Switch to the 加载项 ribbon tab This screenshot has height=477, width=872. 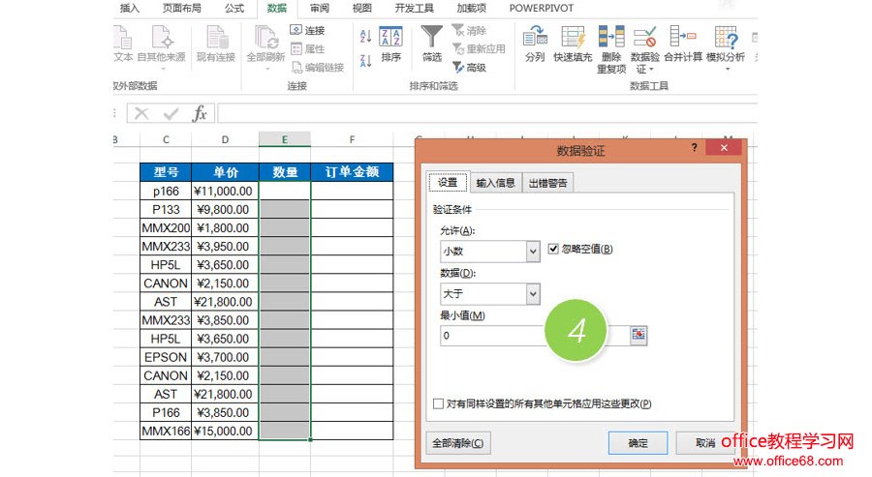click(x=471, y=8)
